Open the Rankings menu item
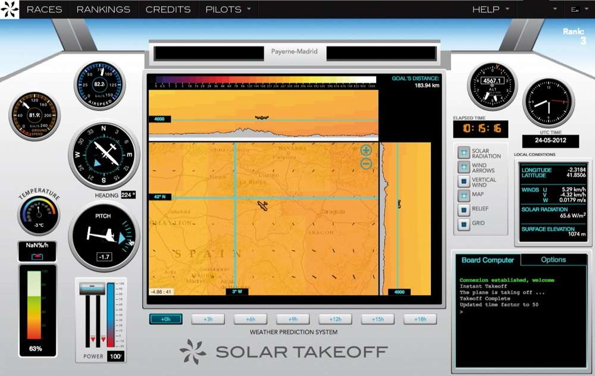595x376 pixels. (x=104, y=10)
